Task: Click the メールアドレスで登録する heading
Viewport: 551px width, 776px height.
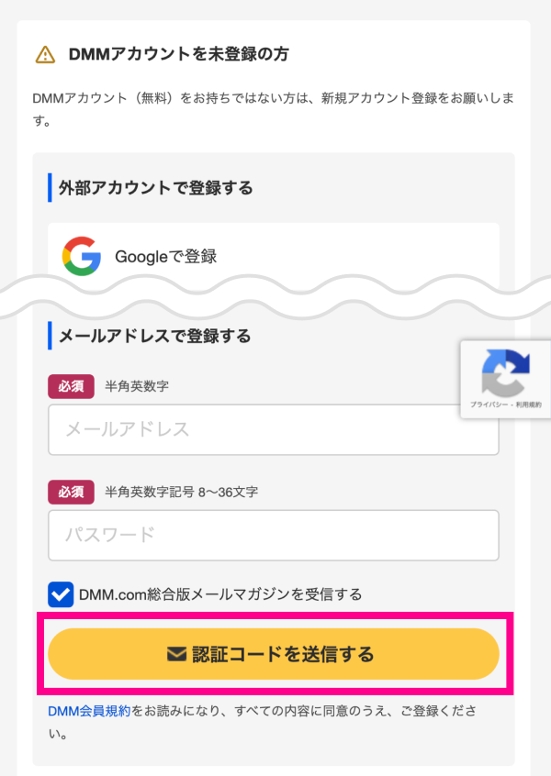Action: click(x=154, y=336)
